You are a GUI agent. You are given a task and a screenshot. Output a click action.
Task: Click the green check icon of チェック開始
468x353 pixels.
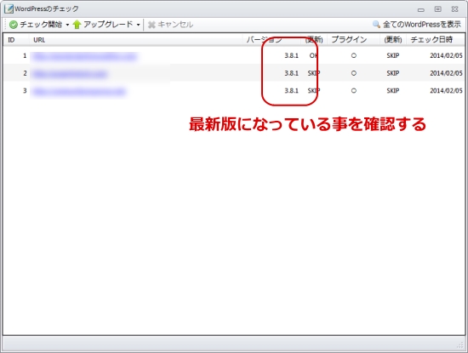tap(14, 25)
